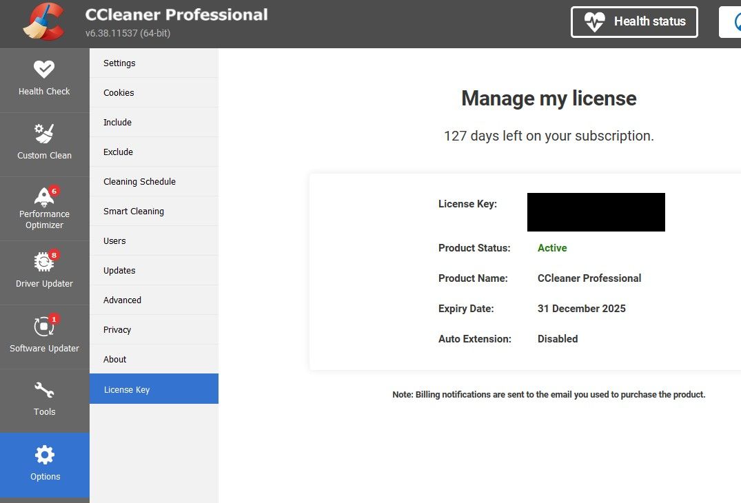Select the Options gear icon
741x503 pixels.
tap(44, 455)
